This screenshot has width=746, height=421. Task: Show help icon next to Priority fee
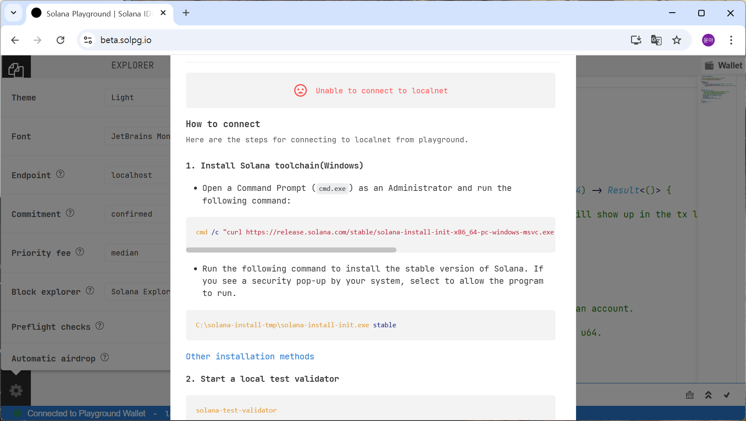pos(80,252)
